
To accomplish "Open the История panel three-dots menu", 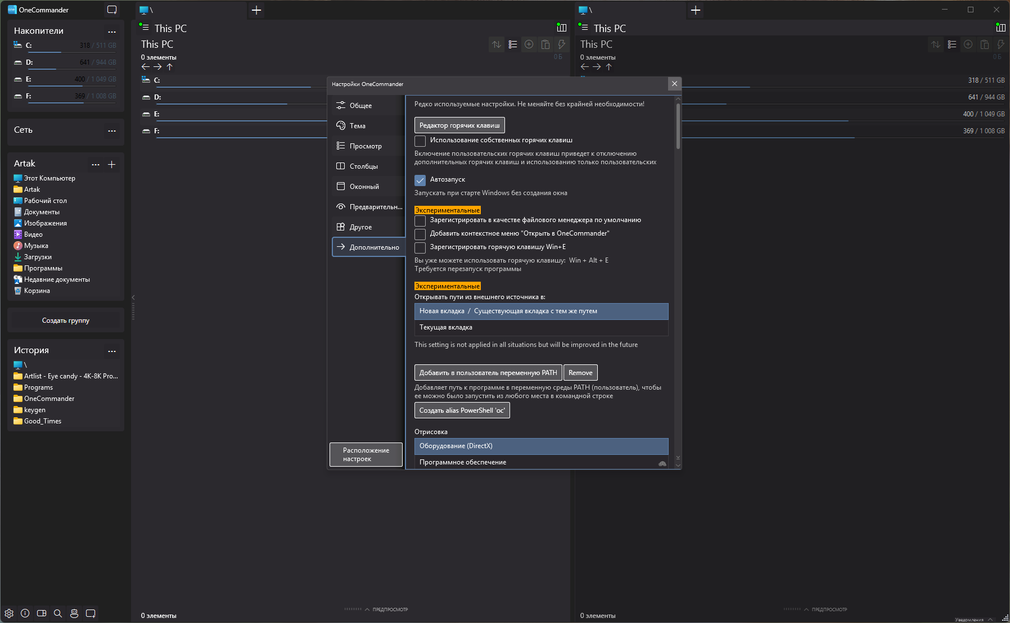I will [112, 351].
